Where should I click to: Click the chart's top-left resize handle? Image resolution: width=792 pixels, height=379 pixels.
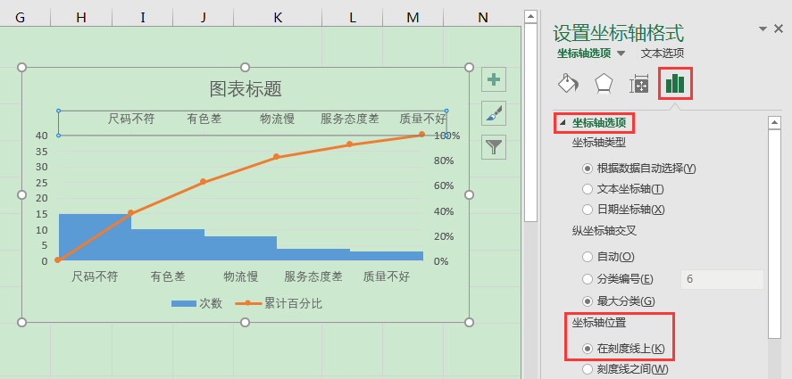tap(21, 67)
